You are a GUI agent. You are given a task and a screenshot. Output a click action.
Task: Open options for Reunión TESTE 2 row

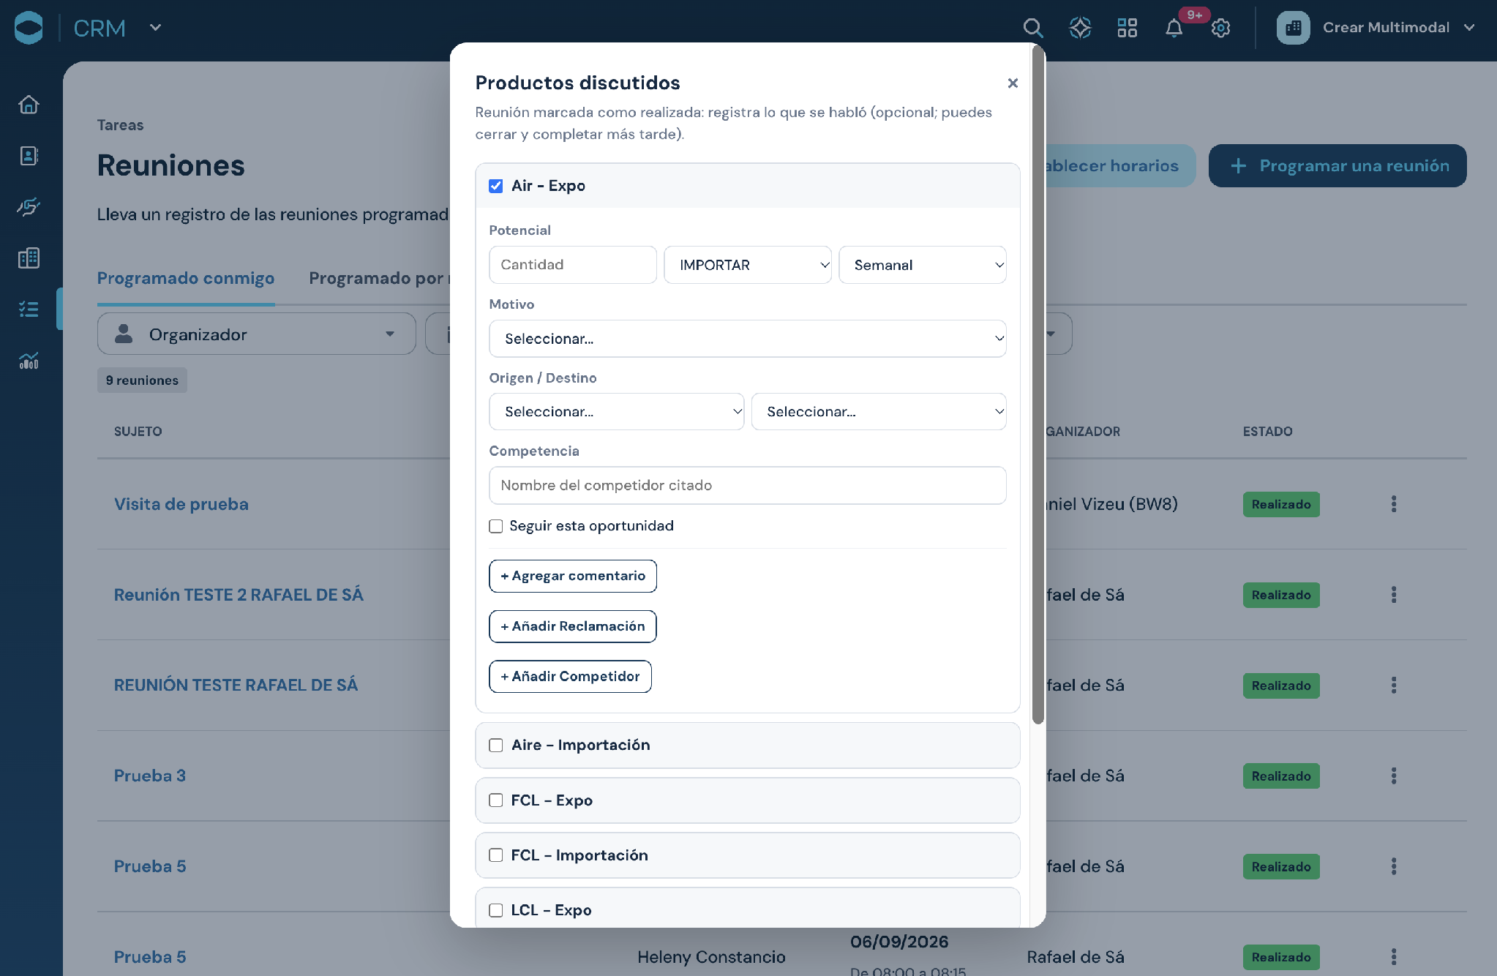click(1393, 595)
